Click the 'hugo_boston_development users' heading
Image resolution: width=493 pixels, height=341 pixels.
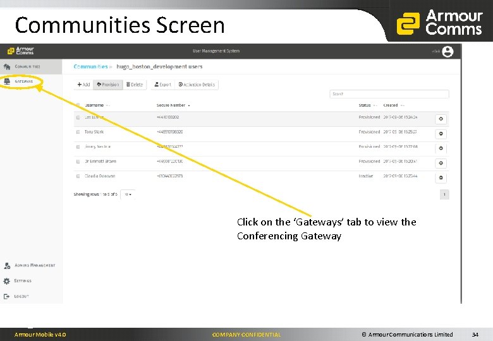(159, 66)
